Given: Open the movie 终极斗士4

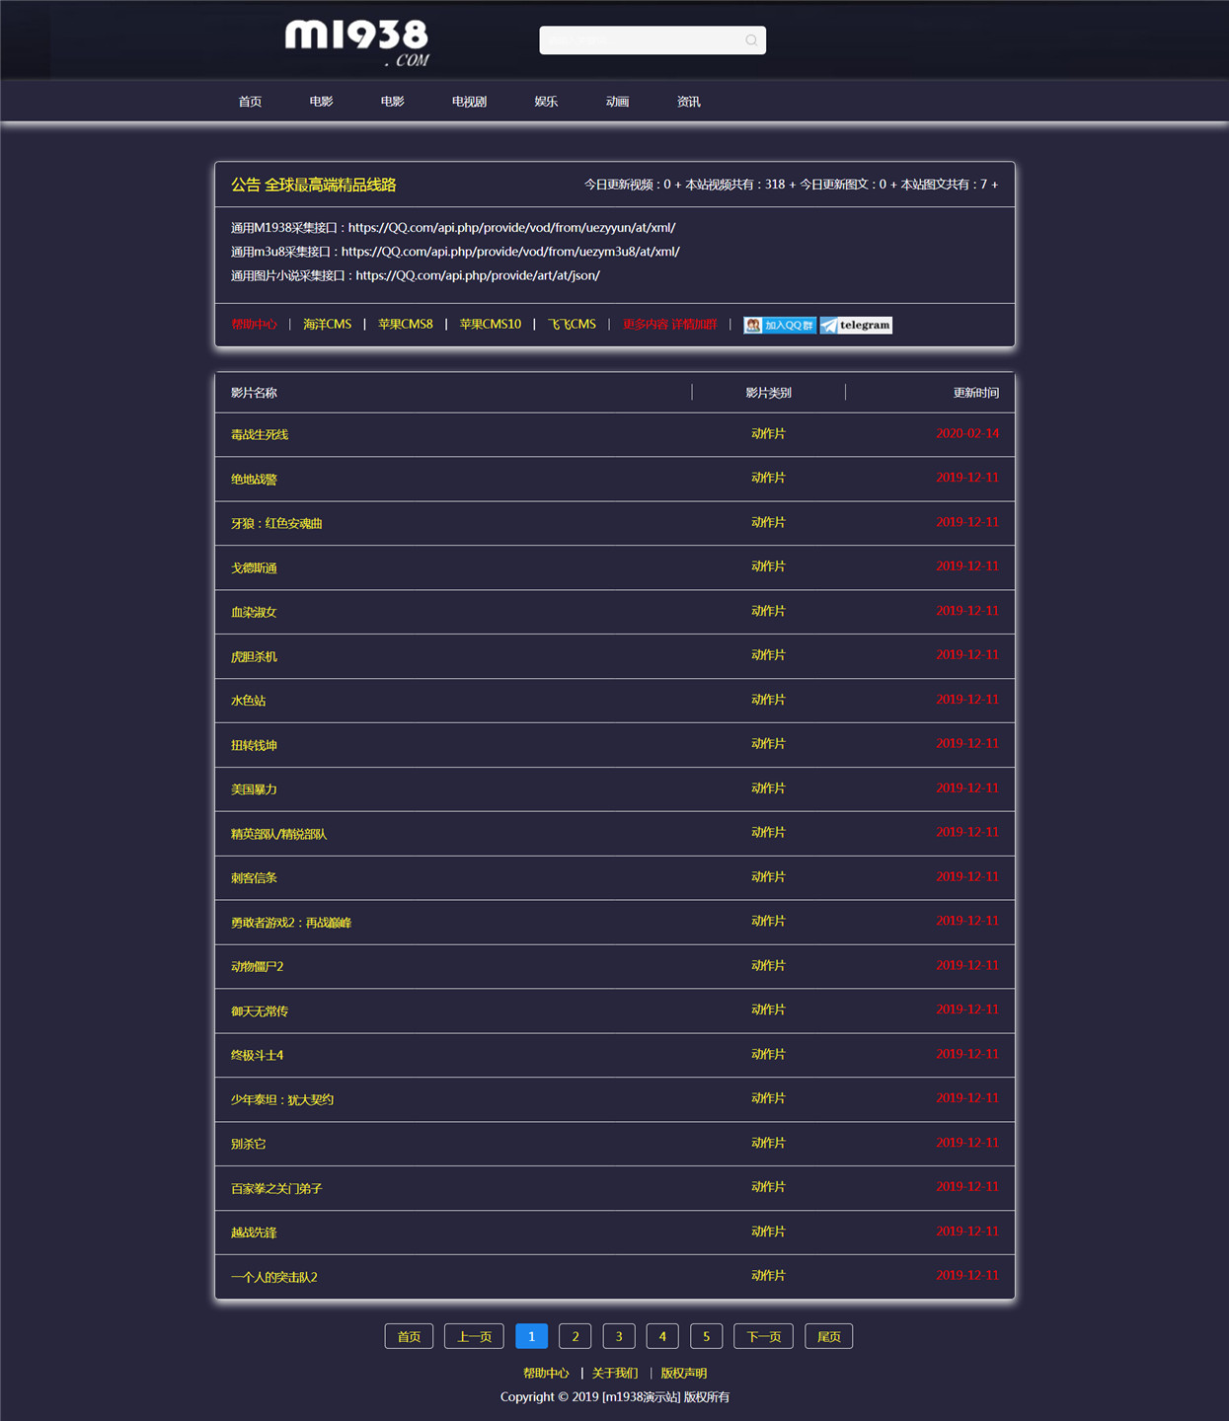Looking at the screenshot, I should [257, 1056].
